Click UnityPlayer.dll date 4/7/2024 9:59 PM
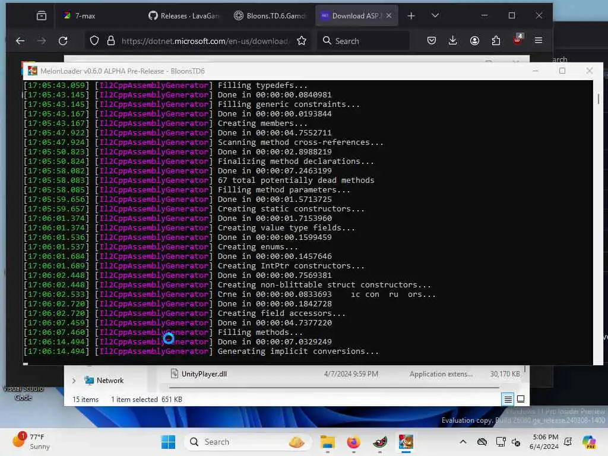This screenshot has width=608, height=456. (x=351, y=374)
